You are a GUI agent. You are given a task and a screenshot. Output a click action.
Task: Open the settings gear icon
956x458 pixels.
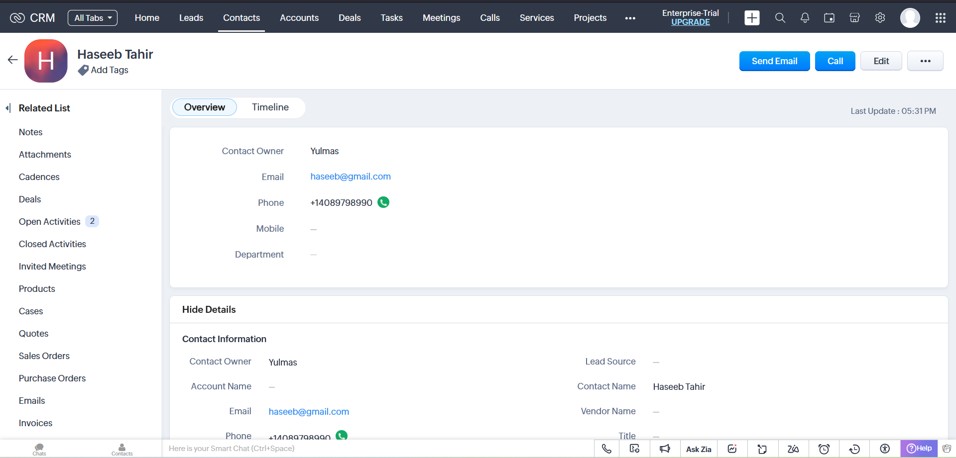(880, 18)
